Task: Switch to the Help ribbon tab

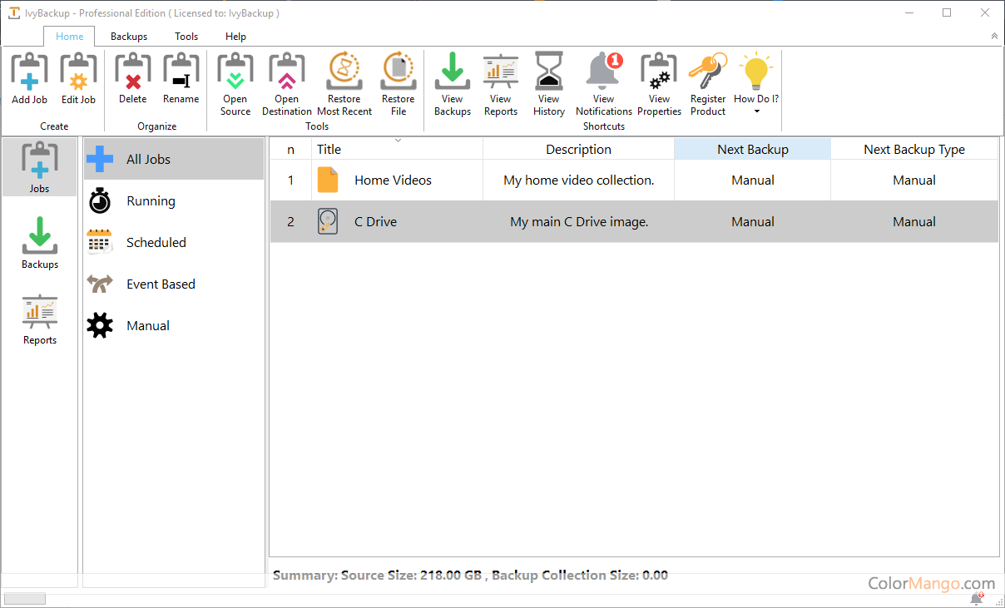Action: [235, 37]
